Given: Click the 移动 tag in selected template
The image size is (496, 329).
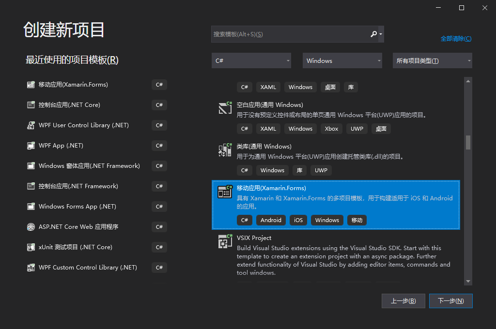Looking at the screenshot, I should click(x=357, y=220).
